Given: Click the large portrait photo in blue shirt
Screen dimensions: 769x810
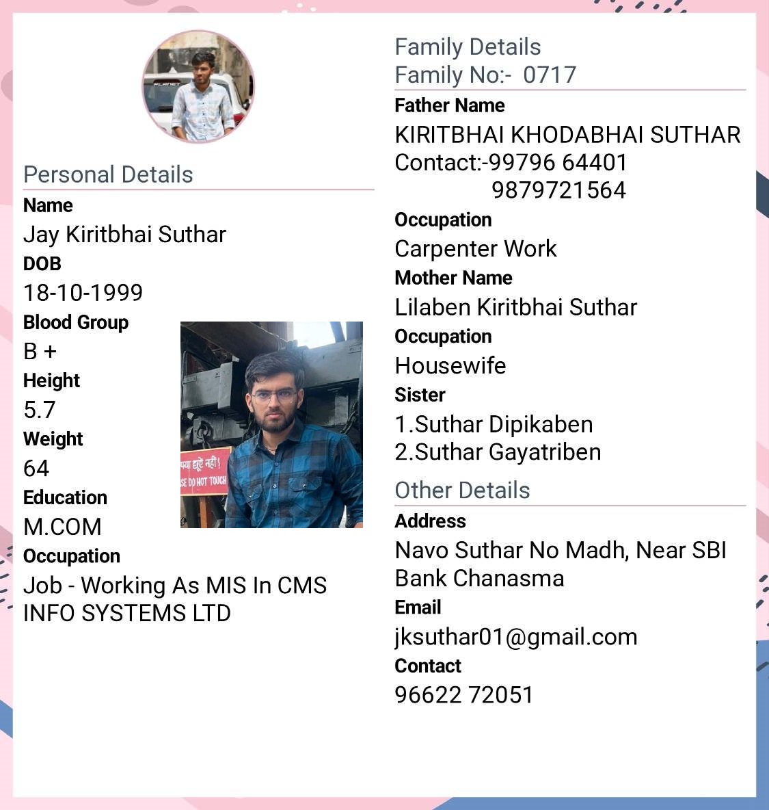Looking at the screenshot, I should [271, 425].
